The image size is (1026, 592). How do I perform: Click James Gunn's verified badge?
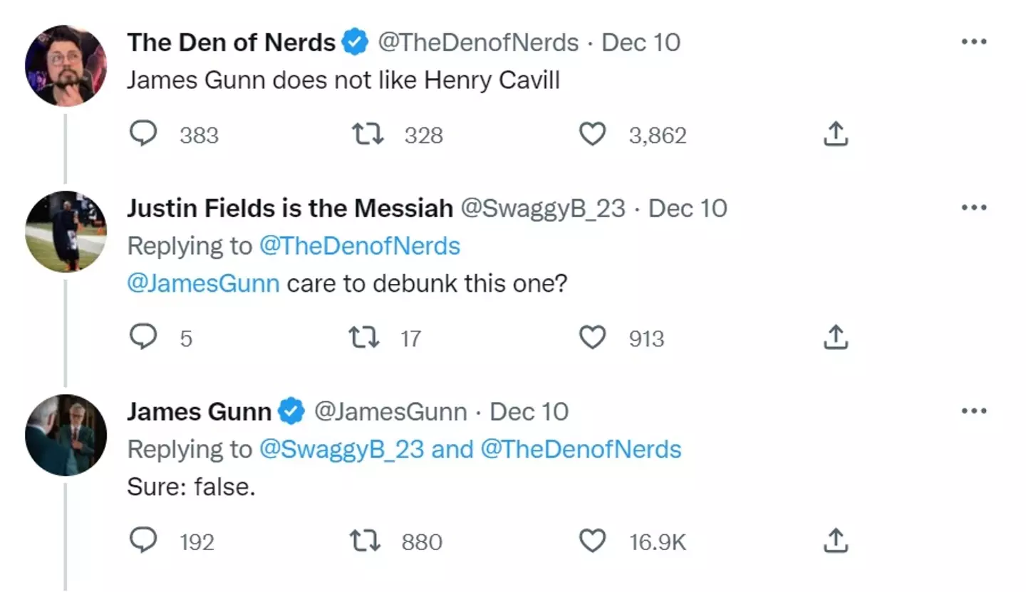(291, 411)
